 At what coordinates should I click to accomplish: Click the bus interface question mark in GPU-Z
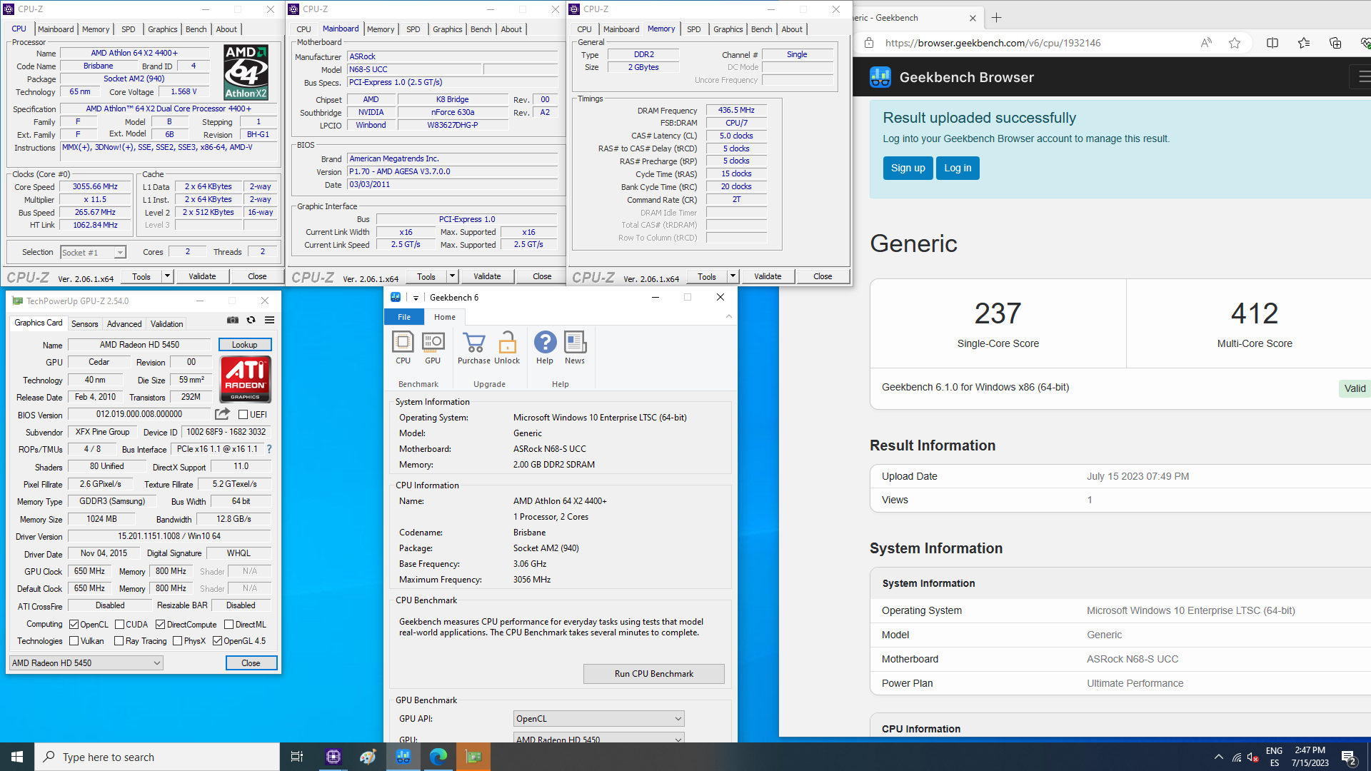269,449
